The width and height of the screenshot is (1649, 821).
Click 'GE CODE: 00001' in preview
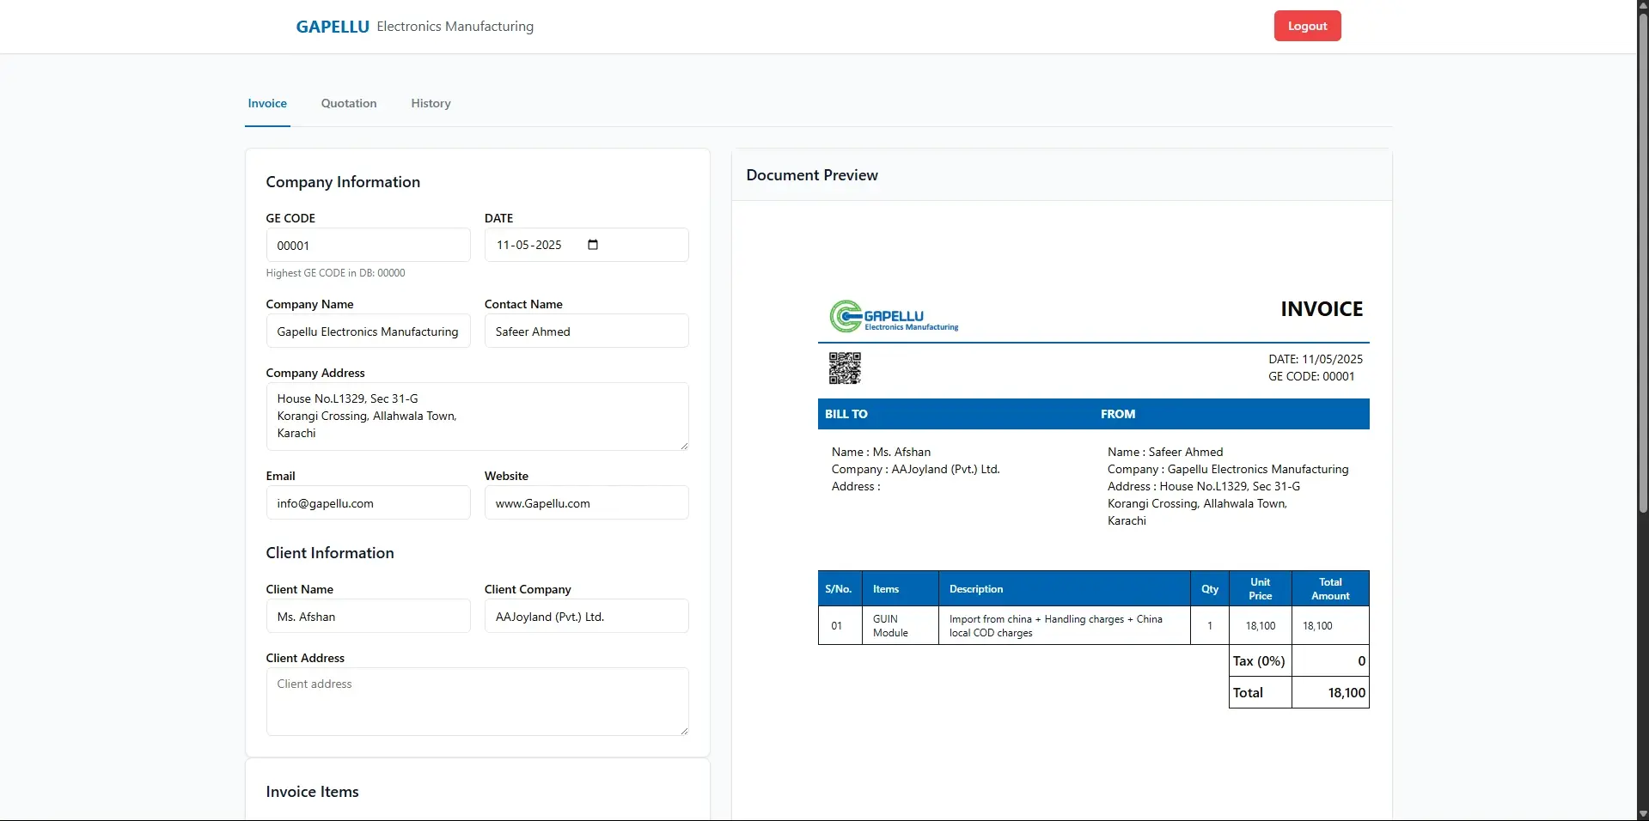[x=1311, y=376]
